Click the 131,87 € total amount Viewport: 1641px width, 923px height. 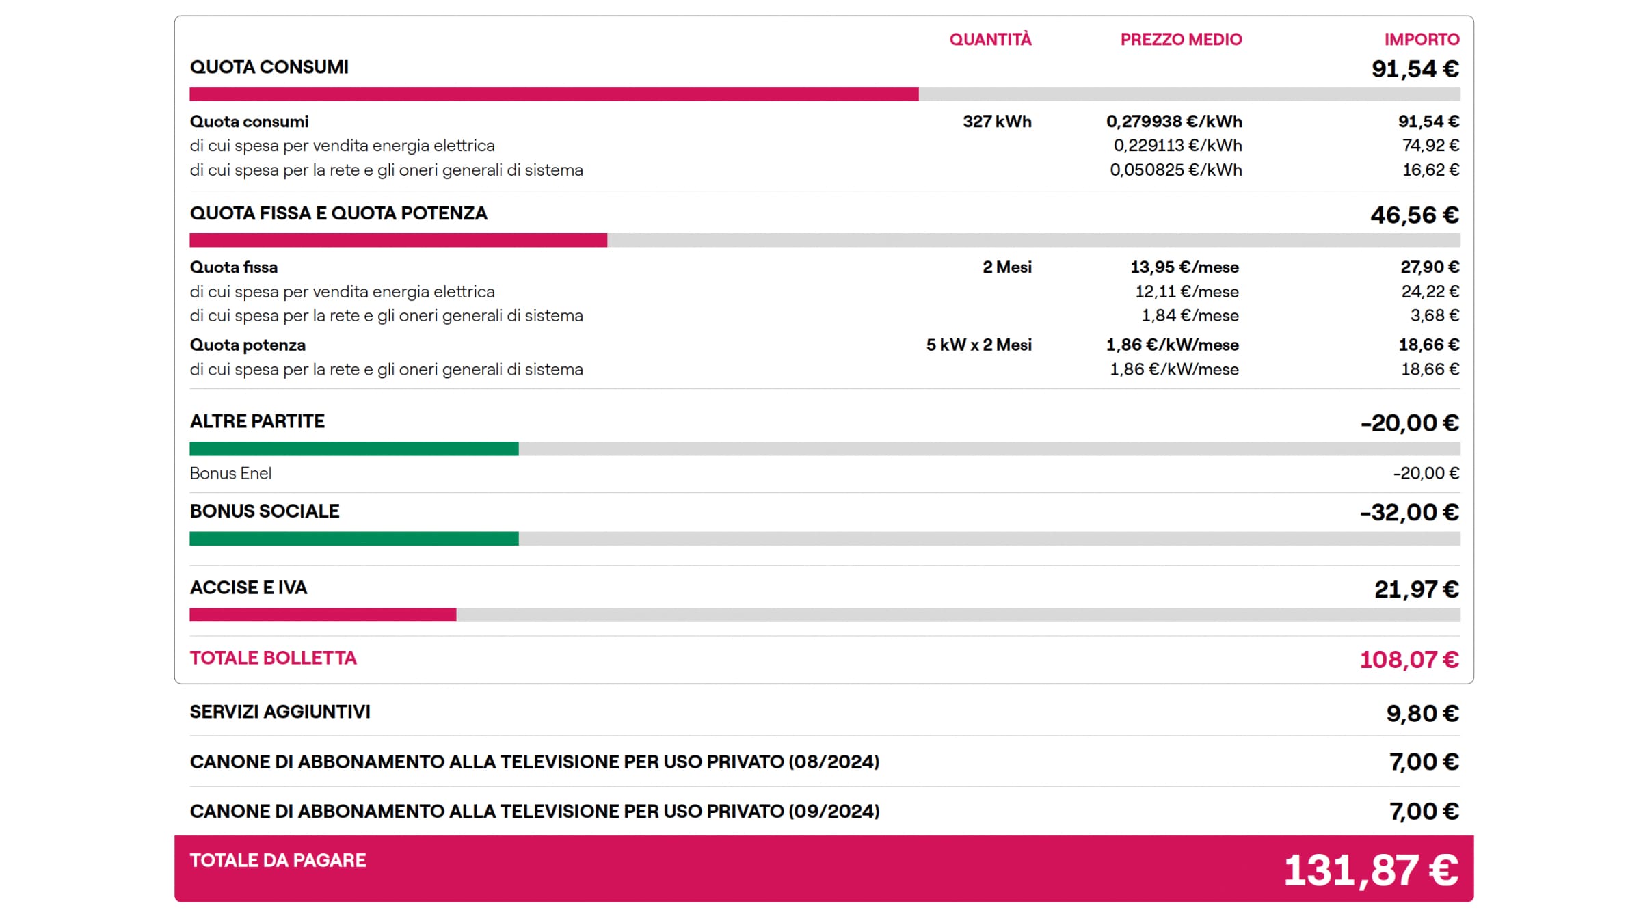(x=1370, y=870)
